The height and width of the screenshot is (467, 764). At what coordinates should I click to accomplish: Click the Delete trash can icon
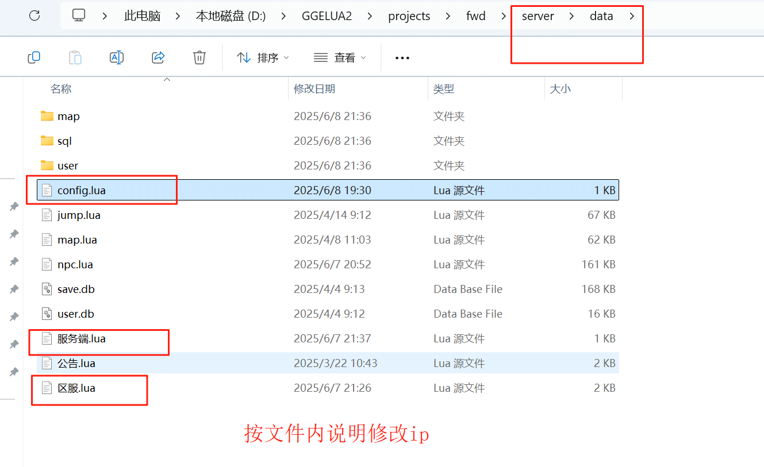coord(199,57)
